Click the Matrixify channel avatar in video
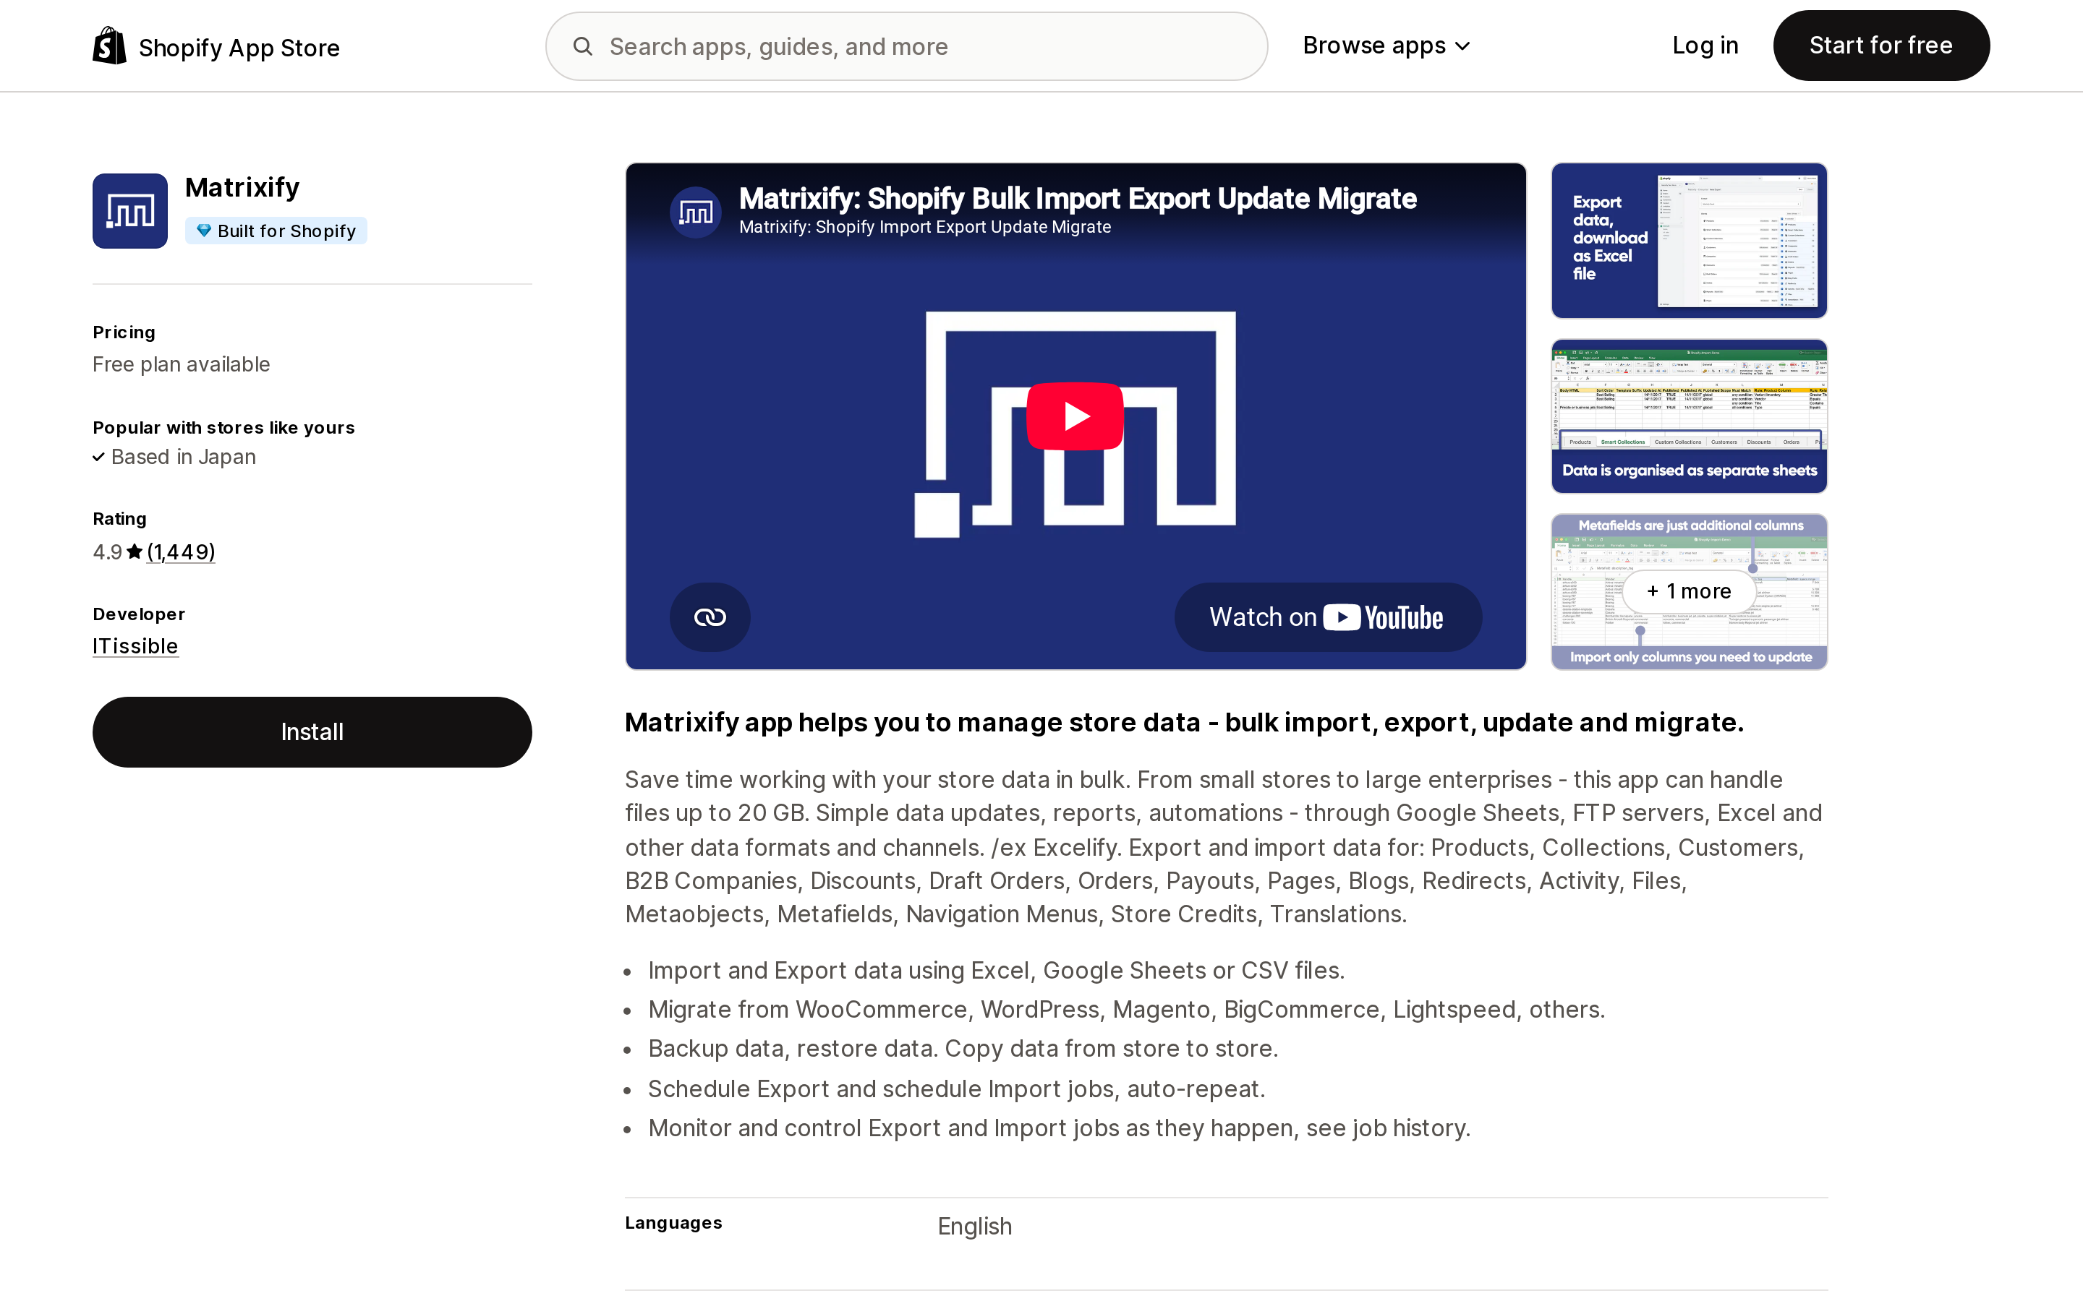The height and width of the screenshot is (1301, 2083). tap(696, 212)
